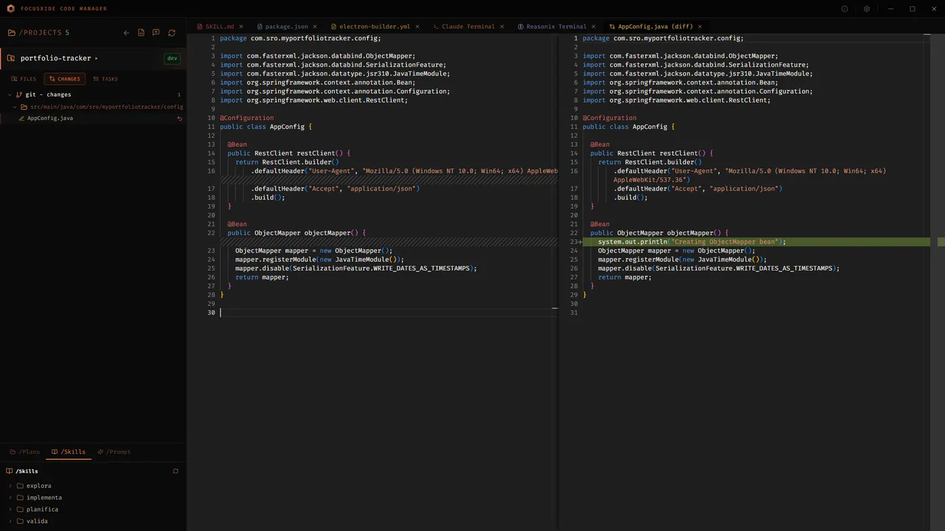Image resolution: width=945 pixels, height=531 pixels.
Task: Click @Configuration annotation in left pane
Action: (247, 117)
